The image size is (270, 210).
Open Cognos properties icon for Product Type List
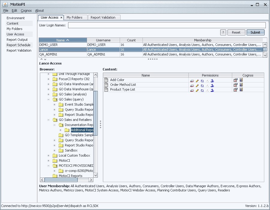[x=235, y=90]
